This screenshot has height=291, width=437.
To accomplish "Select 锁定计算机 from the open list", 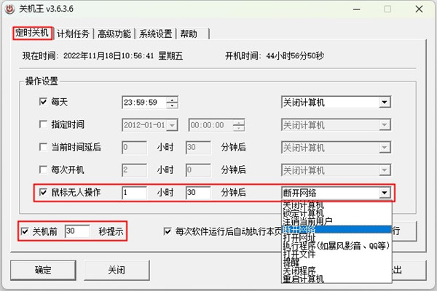I will point(336,213).
